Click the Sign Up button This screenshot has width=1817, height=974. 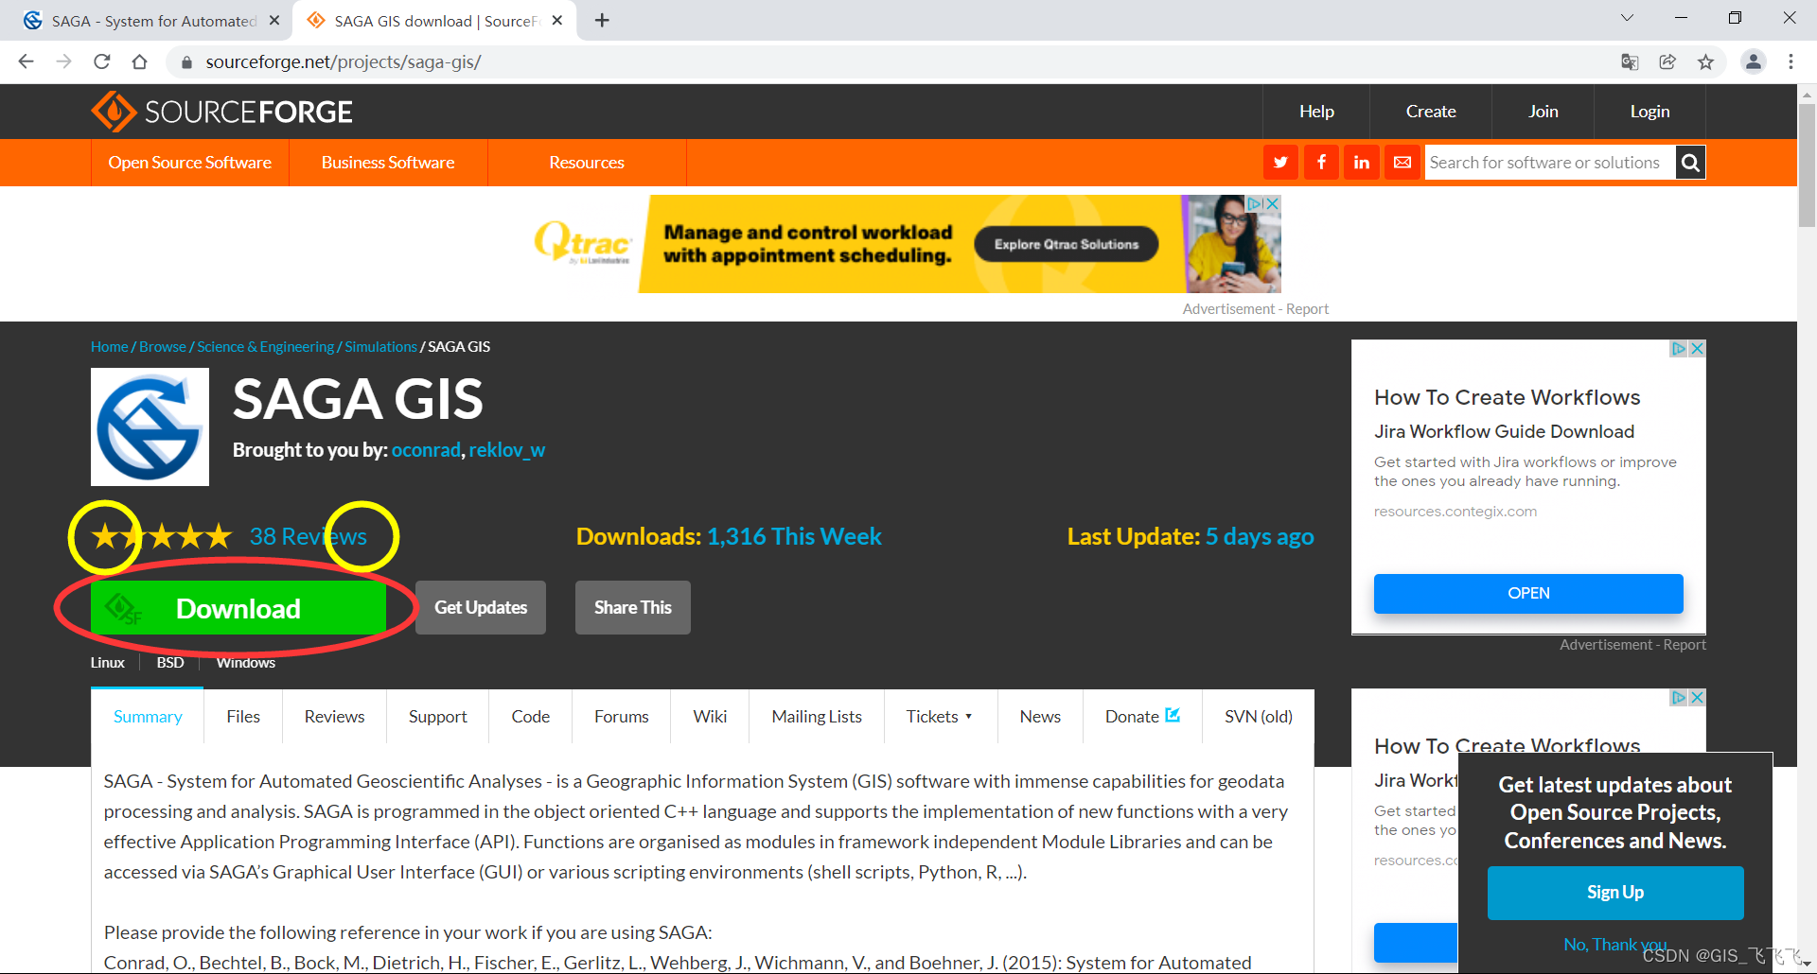point(1615,893)
